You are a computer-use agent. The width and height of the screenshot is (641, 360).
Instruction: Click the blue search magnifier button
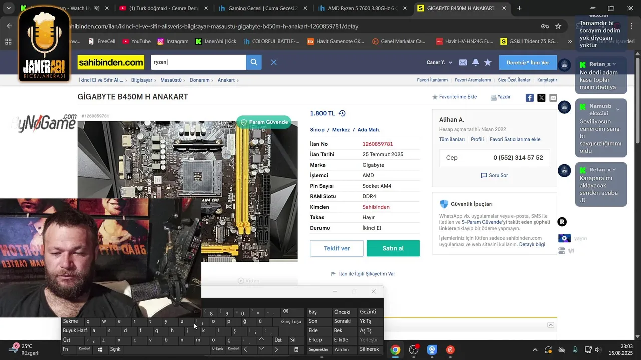254,62
